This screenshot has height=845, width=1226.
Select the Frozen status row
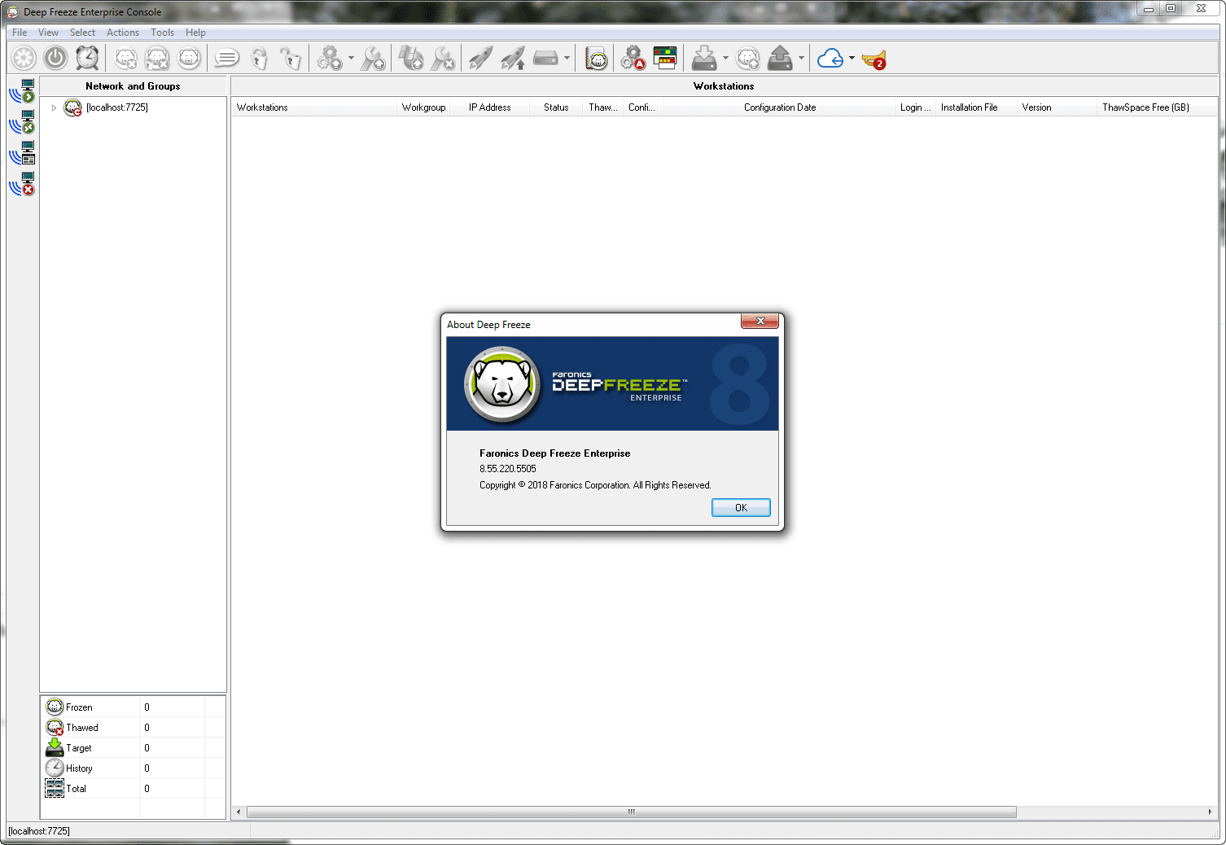coord(134,707)
